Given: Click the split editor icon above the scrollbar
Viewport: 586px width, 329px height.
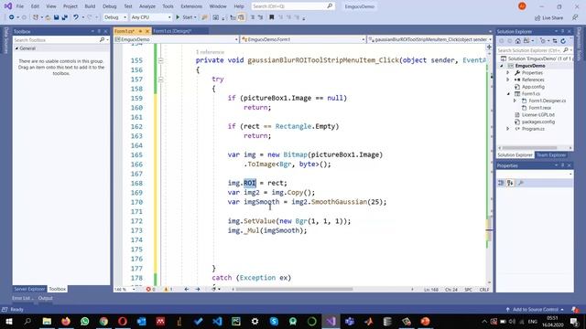Looking at the screenshot, I should point(489,47).
